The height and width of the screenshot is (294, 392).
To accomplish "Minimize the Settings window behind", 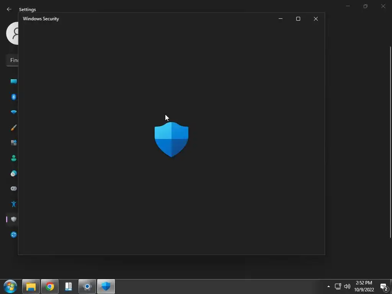I will pyautogui.click(x=348, y=6).
